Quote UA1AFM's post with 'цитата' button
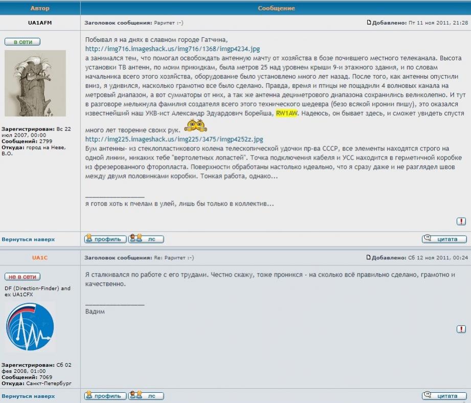The width and height of the screenshot is (471, 403). click(444, 239)
